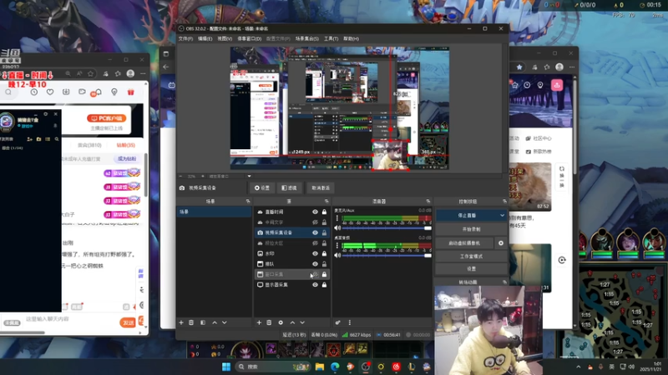Toggle lock on 显示器采集 source

(324, 285)
